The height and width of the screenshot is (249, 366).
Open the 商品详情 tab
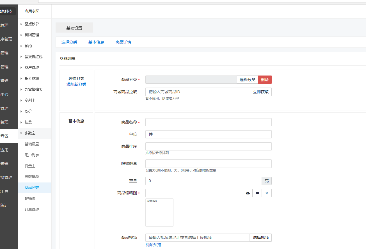point(123,42)
